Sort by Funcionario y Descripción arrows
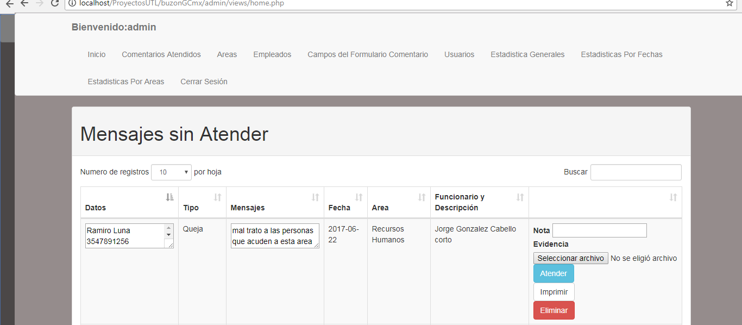This screenshot has width=742, height=325. pyautogui.click(x=520, y=197)
